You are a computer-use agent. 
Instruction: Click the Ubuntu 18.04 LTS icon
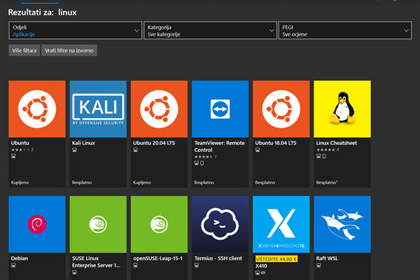(281, 108)
